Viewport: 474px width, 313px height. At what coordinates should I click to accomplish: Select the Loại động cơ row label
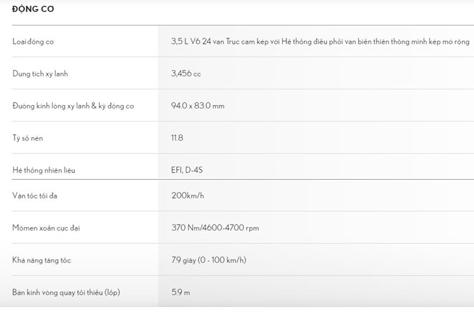(33, 41)
